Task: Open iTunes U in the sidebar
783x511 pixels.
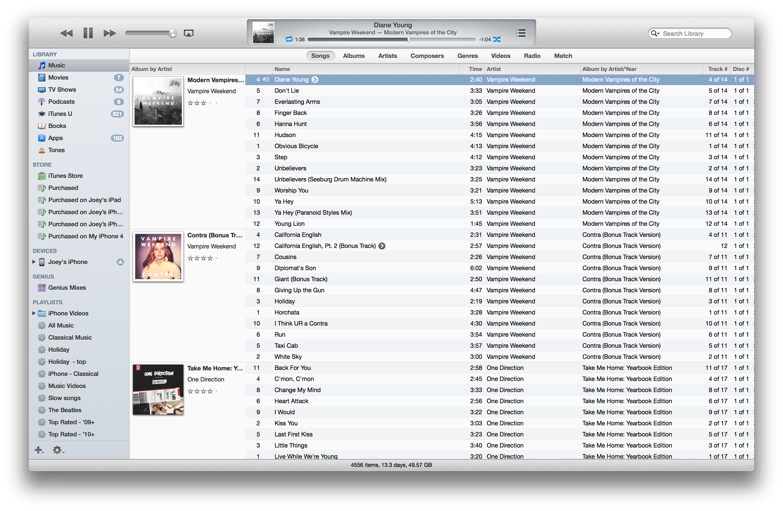Action: [x=79, y=114]
